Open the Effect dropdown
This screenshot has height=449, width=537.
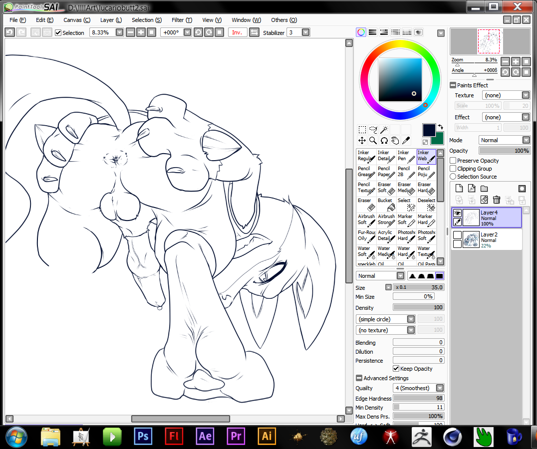526,117
